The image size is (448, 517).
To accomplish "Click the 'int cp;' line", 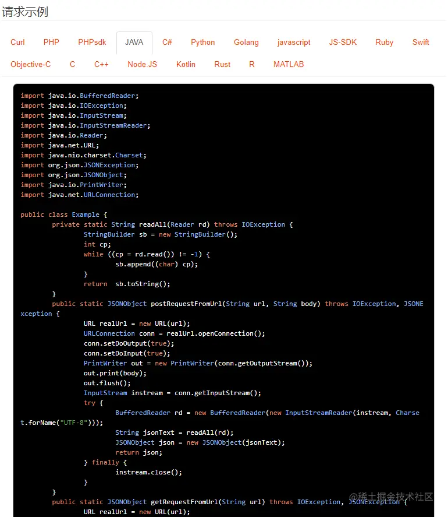I will pyautogui.click(x=97, y=244).
